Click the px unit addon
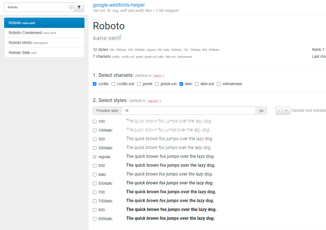The image size is (326, 230). tap(261, 111)
